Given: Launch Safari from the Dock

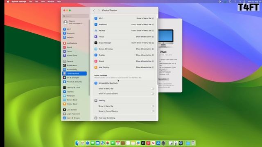Looking at the screenshot, I should (x=88, y=143).
